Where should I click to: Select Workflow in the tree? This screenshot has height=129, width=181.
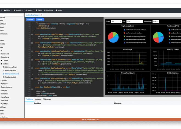[4, 84]
